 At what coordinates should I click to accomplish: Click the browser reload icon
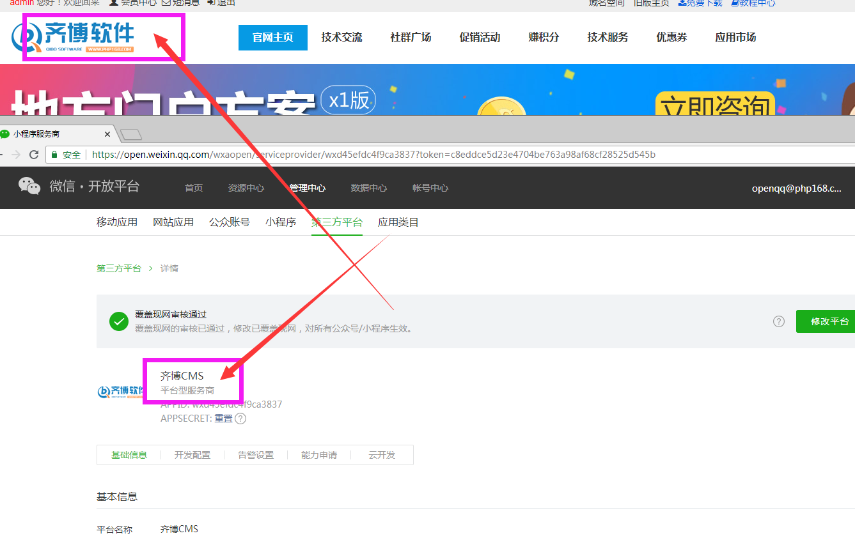point(34,155)
